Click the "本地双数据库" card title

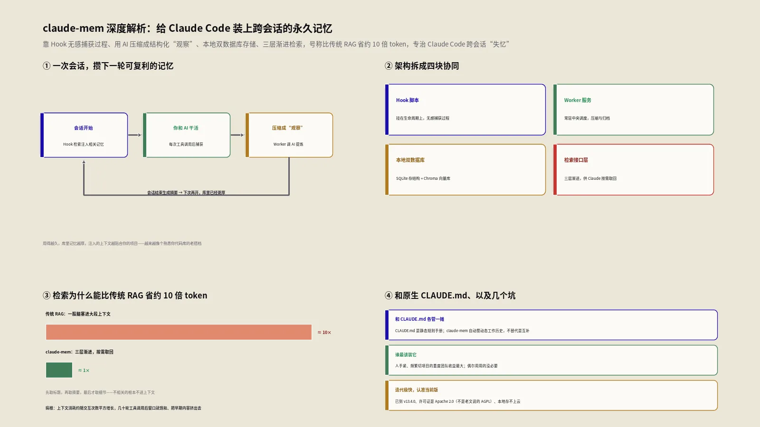(410, 160)
